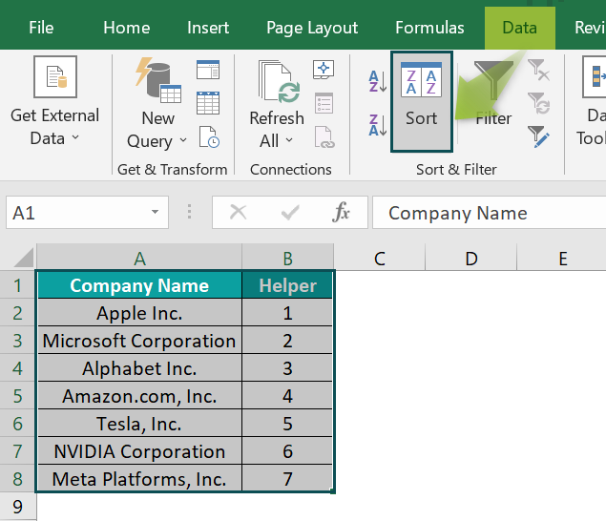Open the File tab
This screenshot has height=521, width=606.
pos(41,28)
